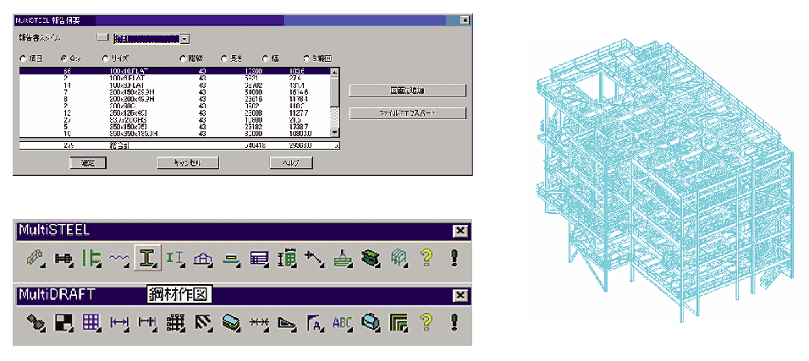Select the 長さ radio button
Screen dimensions: 809x361
click(x=224, y=59)
